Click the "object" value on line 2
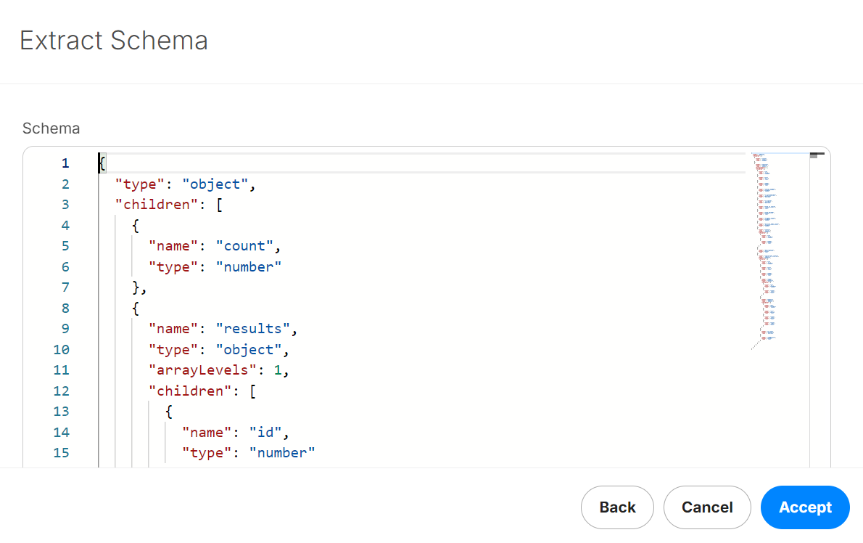863x543 pixels. 215,184
